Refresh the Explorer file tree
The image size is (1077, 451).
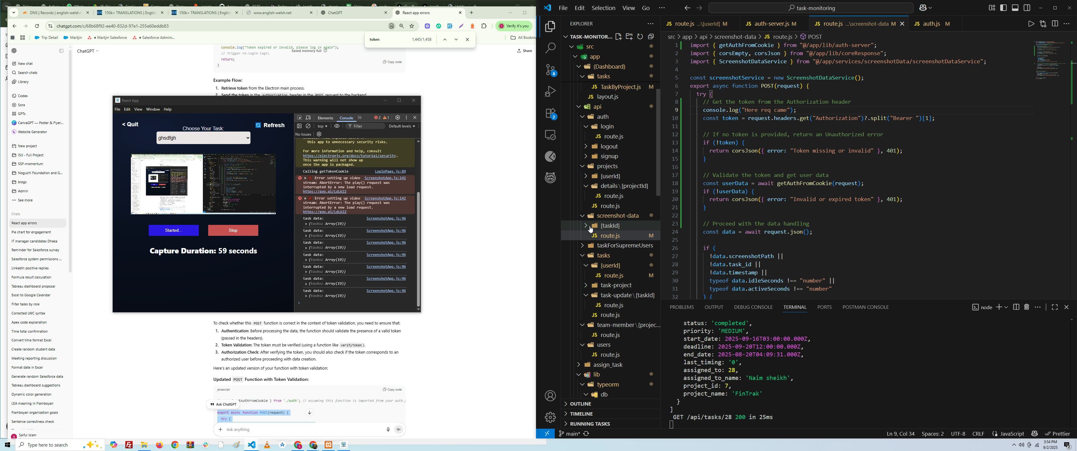[640, 37]
